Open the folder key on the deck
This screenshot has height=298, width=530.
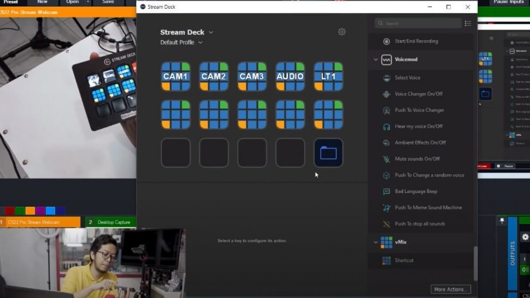pyautogui.click(x=328, y=153)
